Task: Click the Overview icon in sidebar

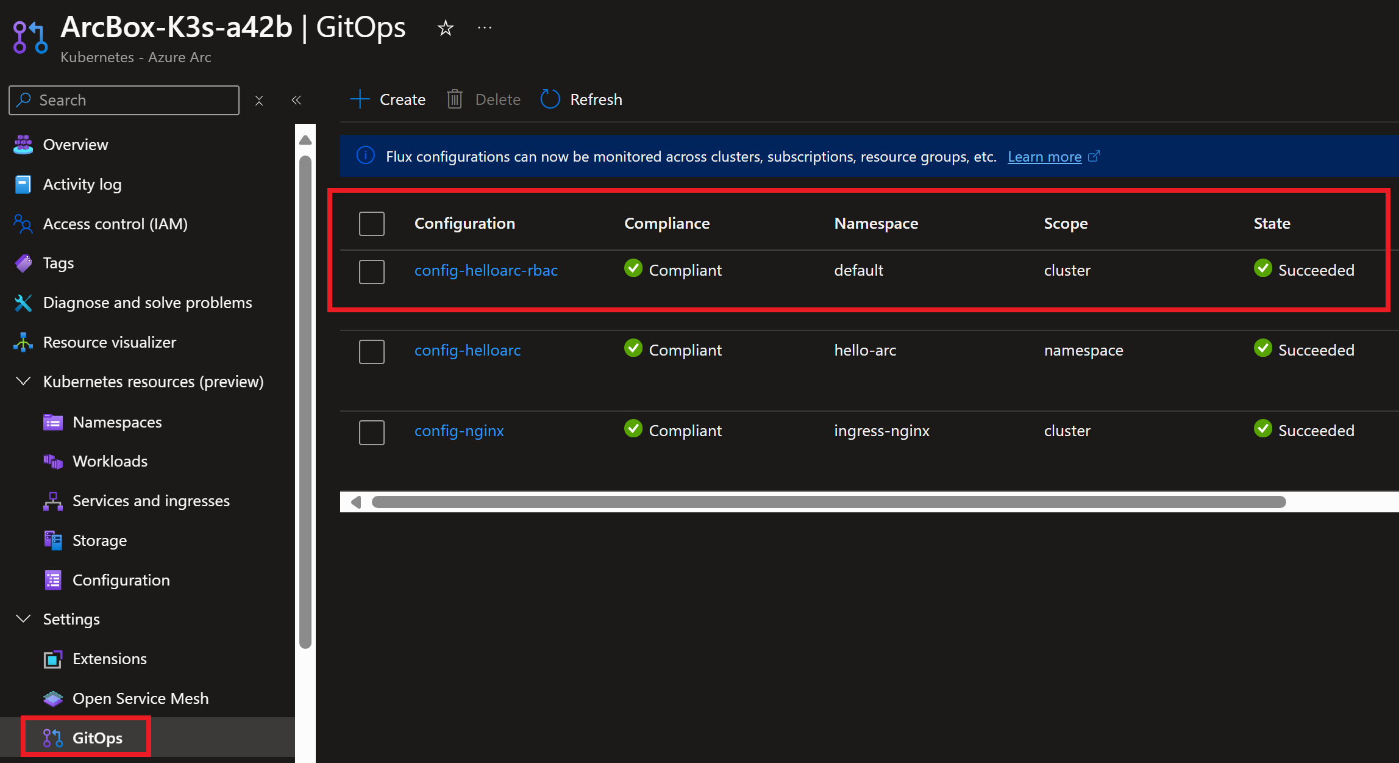Action: click(x=23, y=145)
